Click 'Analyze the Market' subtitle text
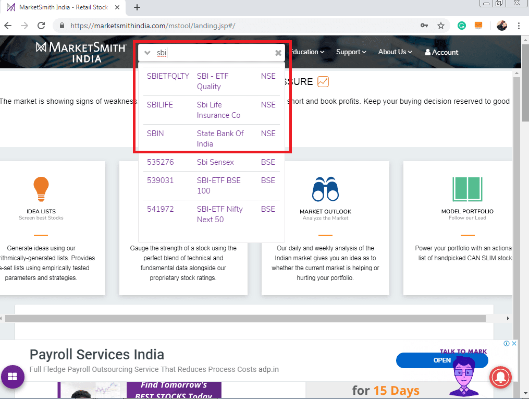529x399 pixels. (325, 218)
